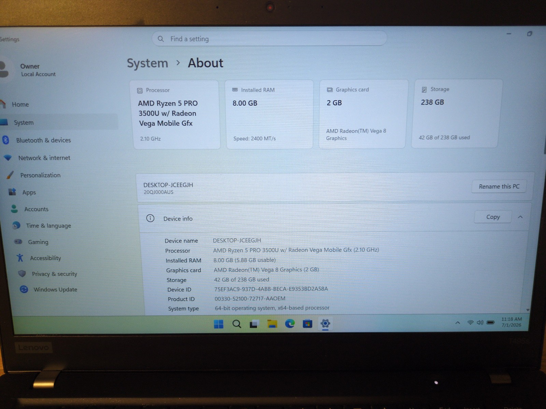Click the Installed RAM memory icon
Screen dimensions: 546x409
[x=235, y=90]
